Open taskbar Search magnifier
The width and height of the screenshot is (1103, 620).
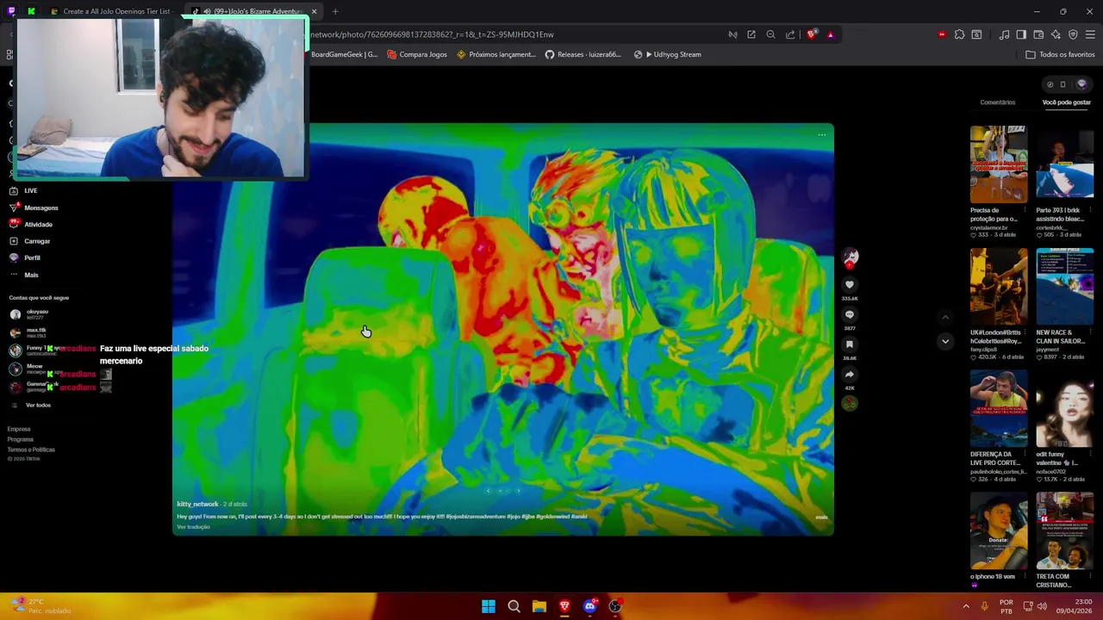pyautogui.click(x=514, y=606)
